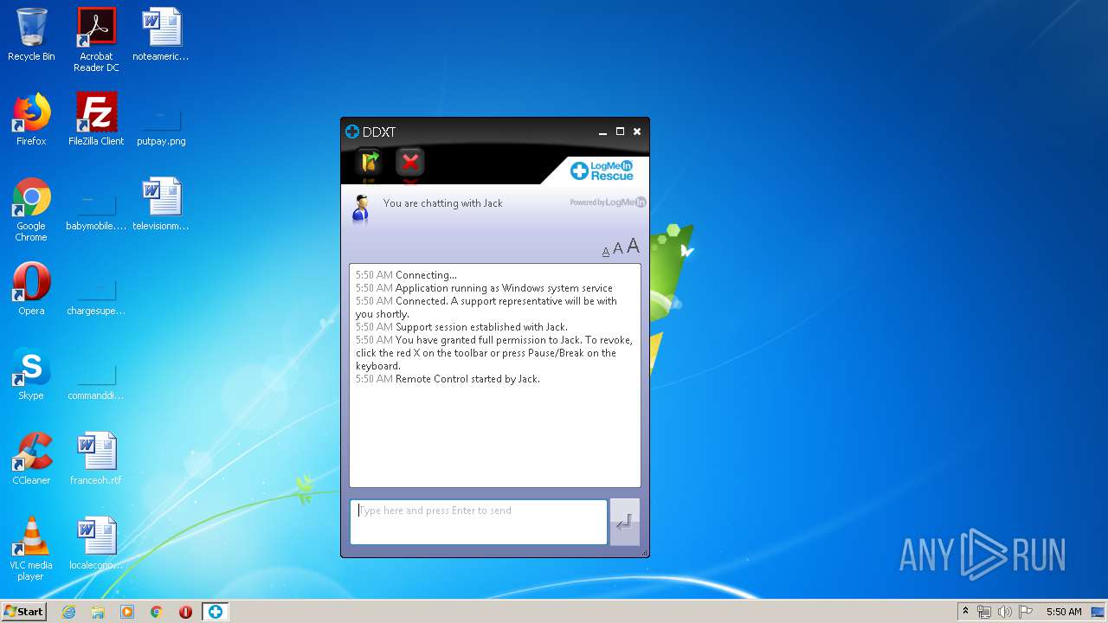Select CCleaner desktop icon
Screen dimensions: 1108x623
coord(31,459)
